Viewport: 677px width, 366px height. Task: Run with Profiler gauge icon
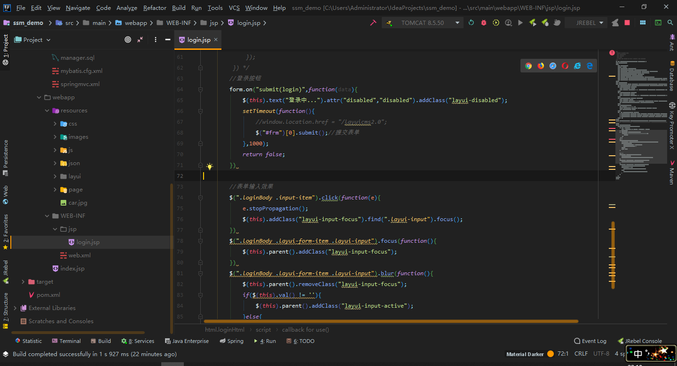pyautogui.click(x=508, y=23)
